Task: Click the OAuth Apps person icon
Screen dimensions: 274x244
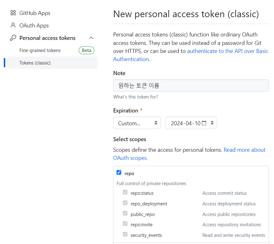Action: point(13,25)
